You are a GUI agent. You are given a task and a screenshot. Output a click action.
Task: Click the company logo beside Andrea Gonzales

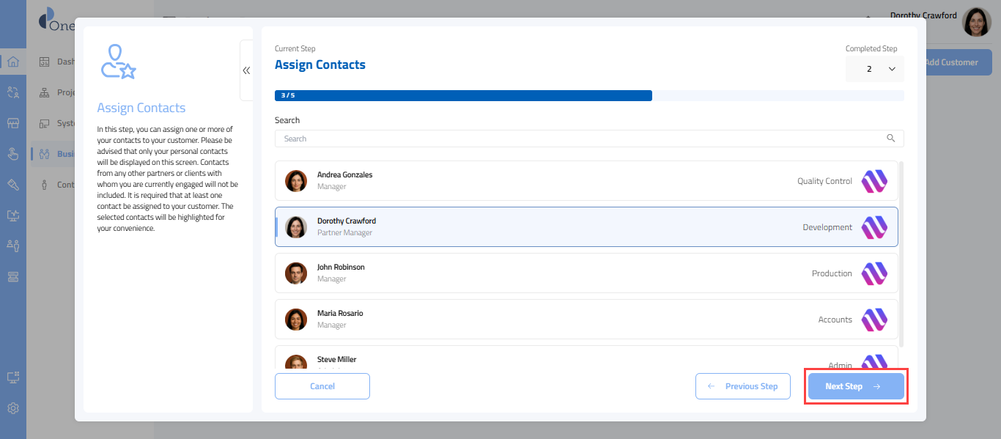pyautogui.click(x=873, y=181)
